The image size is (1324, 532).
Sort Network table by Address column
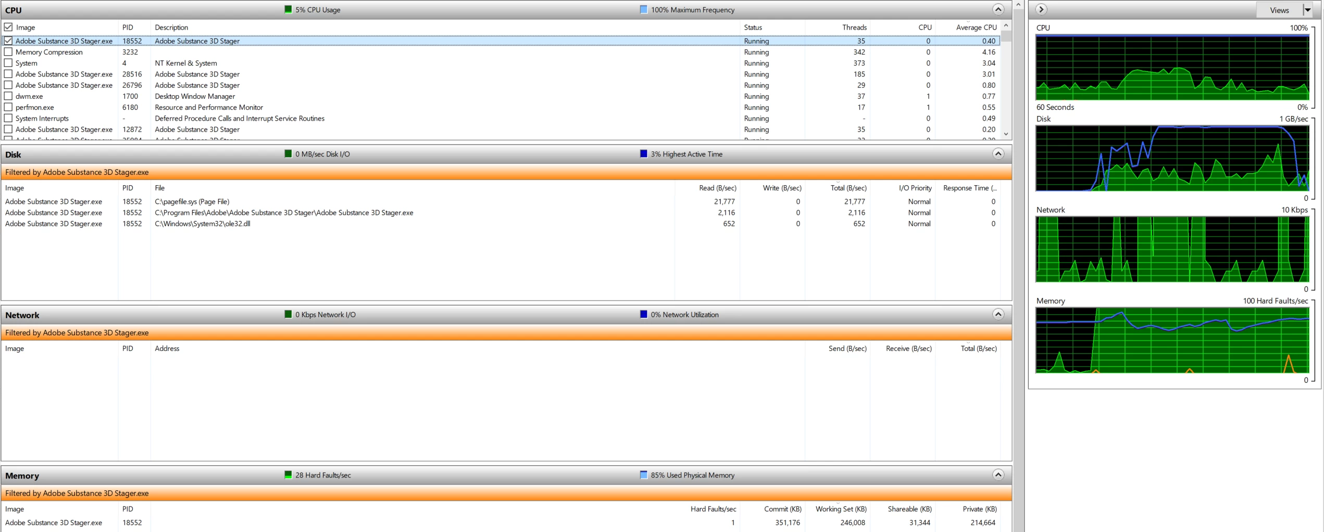coord(478,348)
